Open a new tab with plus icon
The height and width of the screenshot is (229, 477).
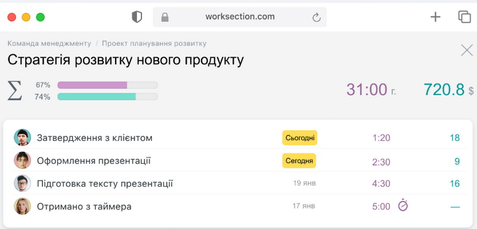pos(435,17)
